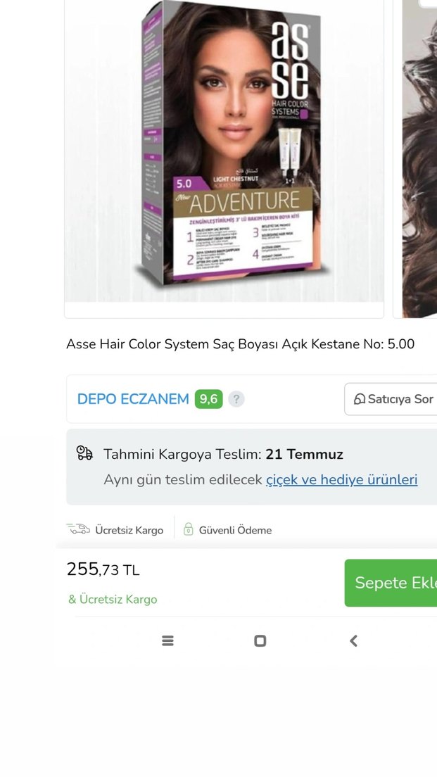
Task: Open the Asse hair dye product image
Action: 224,151
